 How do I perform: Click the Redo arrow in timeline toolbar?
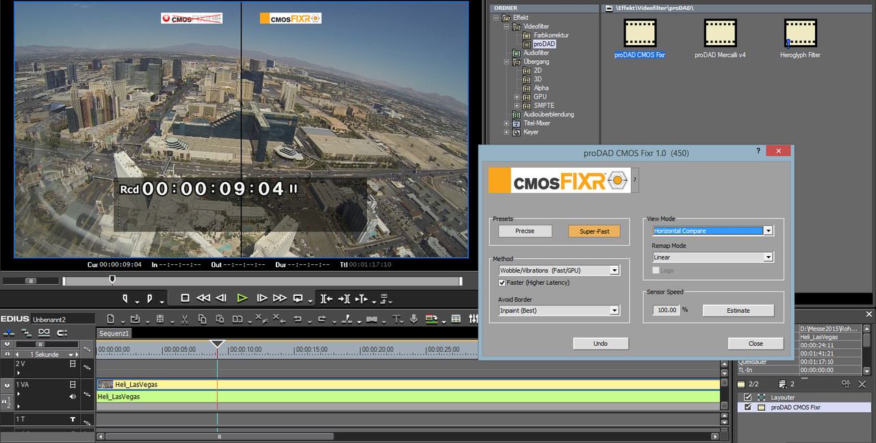(322, 319)
